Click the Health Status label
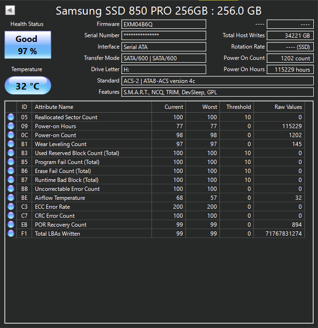The height and width of the screenshot is (328, 318). [27, 24]
